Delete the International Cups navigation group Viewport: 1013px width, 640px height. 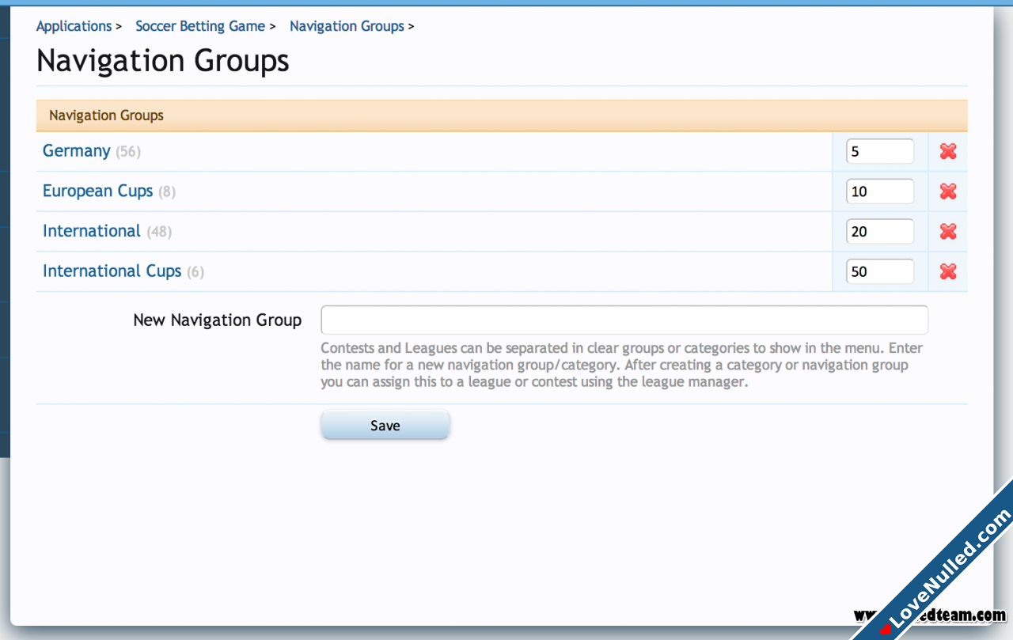948,271
